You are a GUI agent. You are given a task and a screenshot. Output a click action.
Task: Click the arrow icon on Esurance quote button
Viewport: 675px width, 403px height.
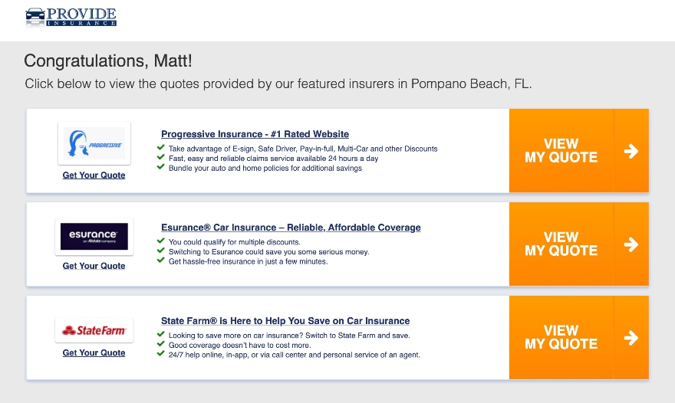pyautogui.click(x=631, y=244)
